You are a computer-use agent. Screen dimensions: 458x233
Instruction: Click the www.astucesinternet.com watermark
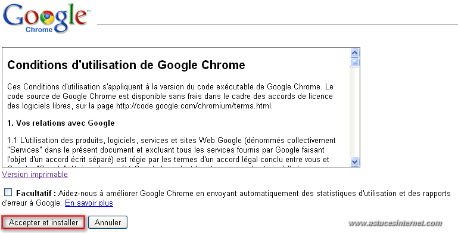tap(395, 223)
